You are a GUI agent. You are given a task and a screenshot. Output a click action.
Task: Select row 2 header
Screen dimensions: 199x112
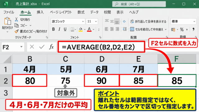(x=6, y=81)
